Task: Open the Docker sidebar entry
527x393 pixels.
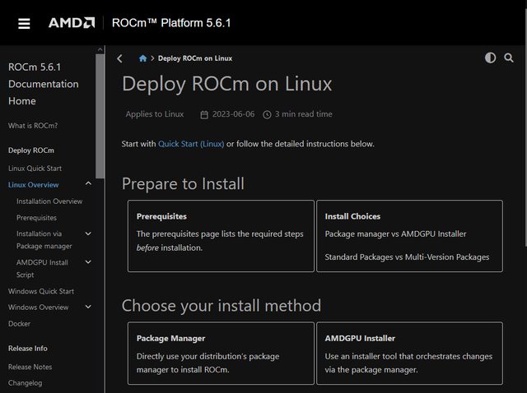Action: point(19,324)
